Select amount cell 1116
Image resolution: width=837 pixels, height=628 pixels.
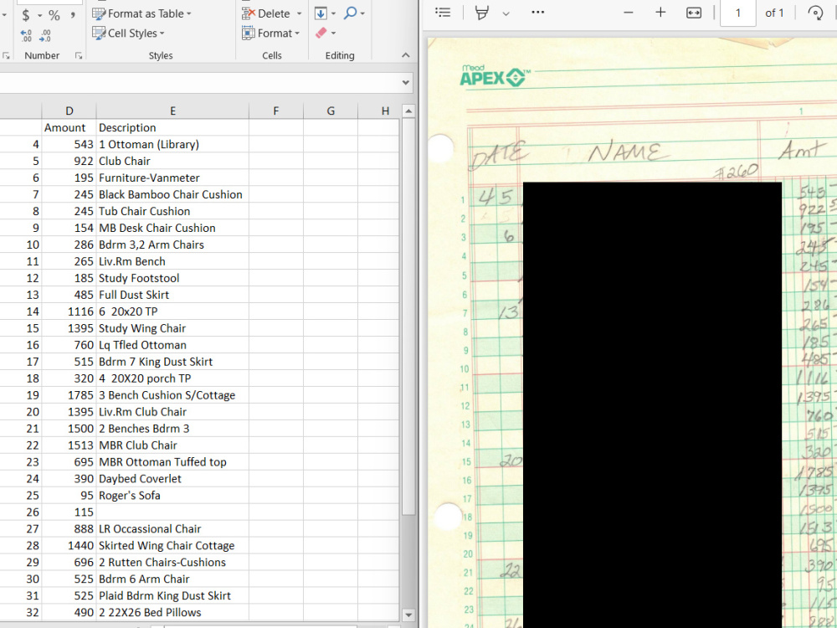[69, 311]
